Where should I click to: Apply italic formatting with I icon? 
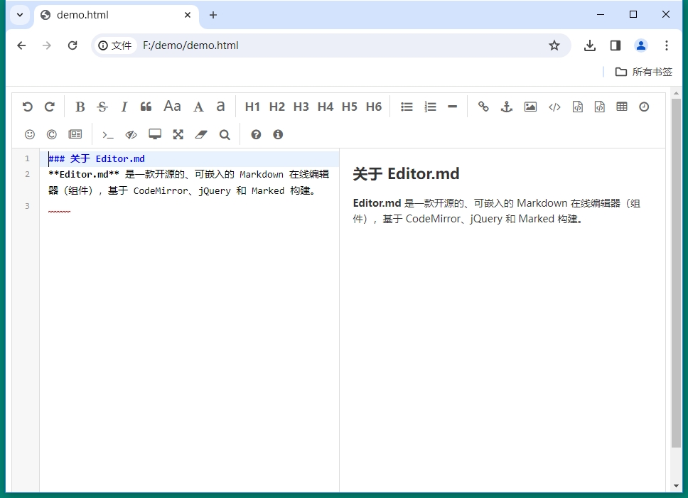pos(124,107)
